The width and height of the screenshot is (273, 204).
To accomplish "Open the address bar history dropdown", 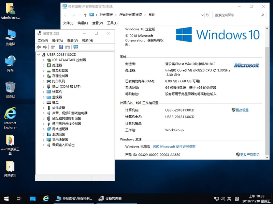I will [x=202, y=15].
